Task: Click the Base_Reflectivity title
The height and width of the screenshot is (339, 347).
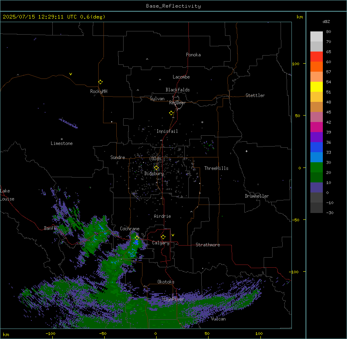Action: (x=173, y=6)
